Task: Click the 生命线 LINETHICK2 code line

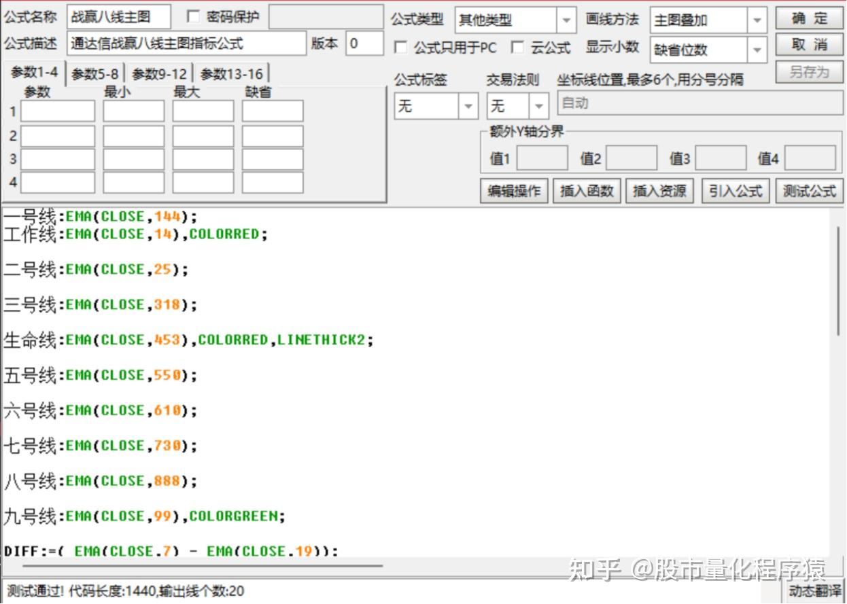Action: [189, 340]
